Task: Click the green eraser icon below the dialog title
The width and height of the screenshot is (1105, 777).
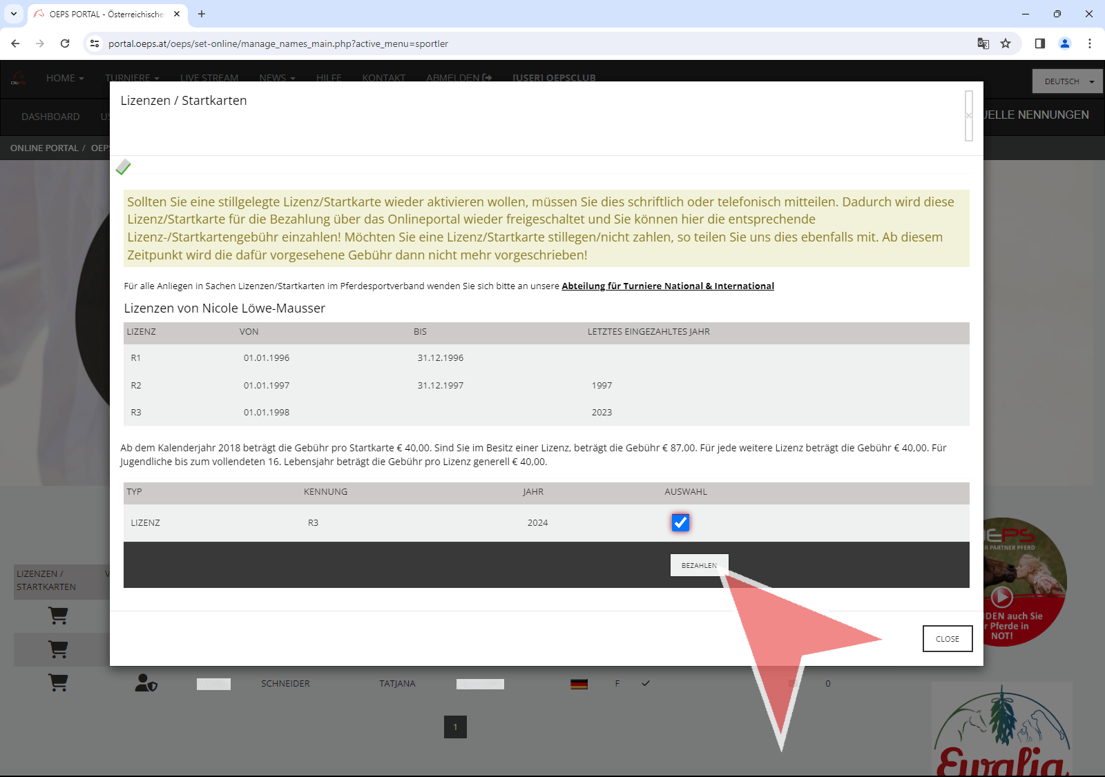Action: [x=124, y=167]
